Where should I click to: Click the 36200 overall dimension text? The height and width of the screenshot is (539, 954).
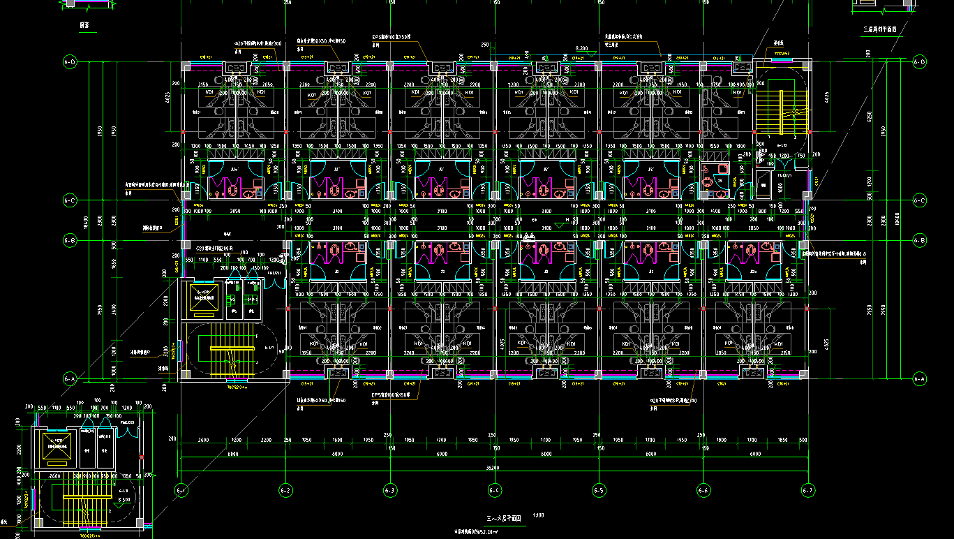(x=494, y=468)
